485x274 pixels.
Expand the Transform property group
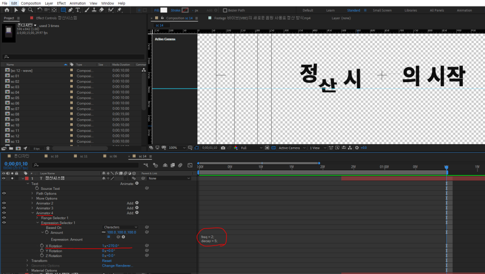(28, 261)
